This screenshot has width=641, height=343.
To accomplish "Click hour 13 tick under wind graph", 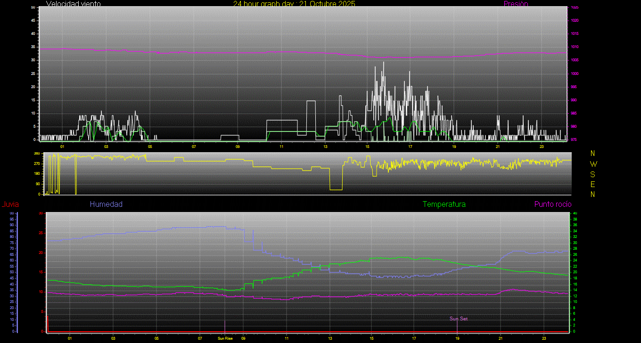I will coord(325,147).
